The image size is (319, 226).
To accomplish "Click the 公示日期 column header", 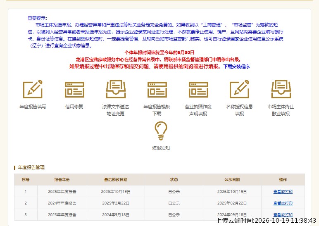I will click(x=232, y=180).
